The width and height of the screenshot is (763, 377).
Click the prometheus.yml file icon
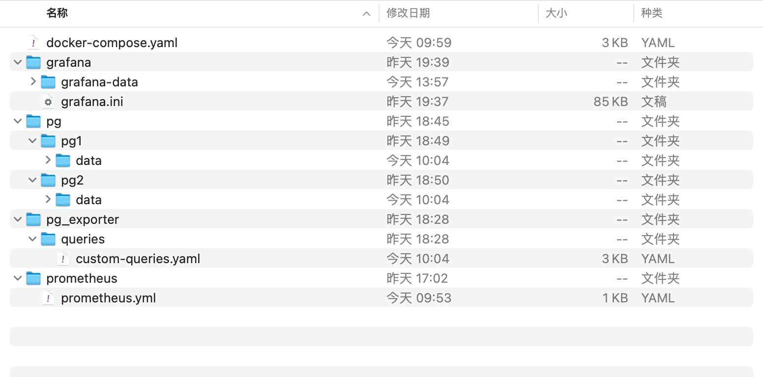(x=48, y=298)
